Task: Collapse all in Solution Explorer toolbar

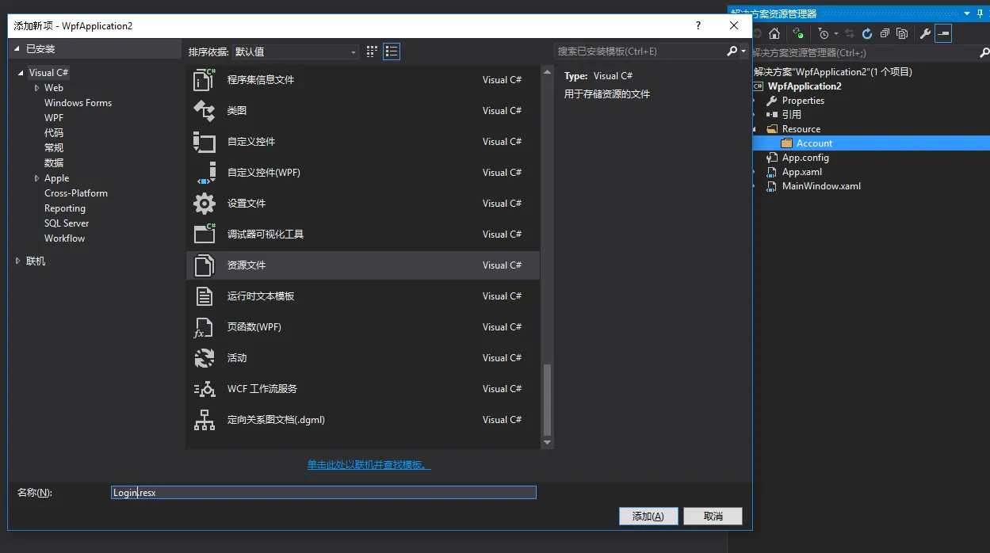Action: [885, 33]
